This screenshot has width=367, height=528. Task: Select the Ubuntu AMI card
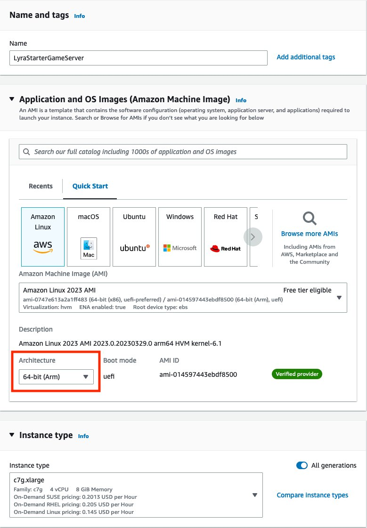click(134, 237)
